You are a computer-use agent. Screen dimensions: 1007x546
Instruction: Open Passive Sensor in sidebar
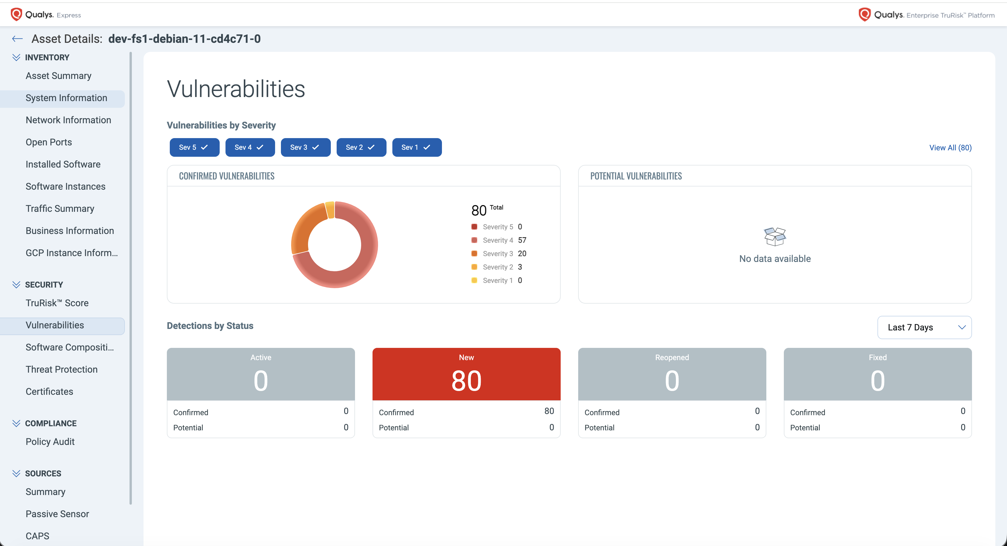57,514
